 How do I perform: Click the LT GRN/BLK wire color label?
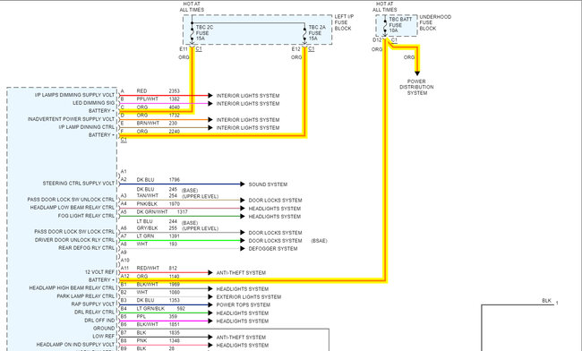point(150,308)
